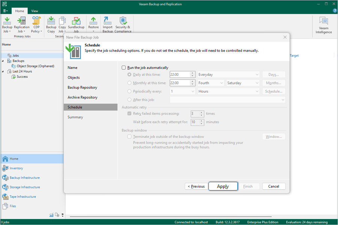Open the application main menu button
The height and width of the screenshot is (225, 338).
coord(5,11)
